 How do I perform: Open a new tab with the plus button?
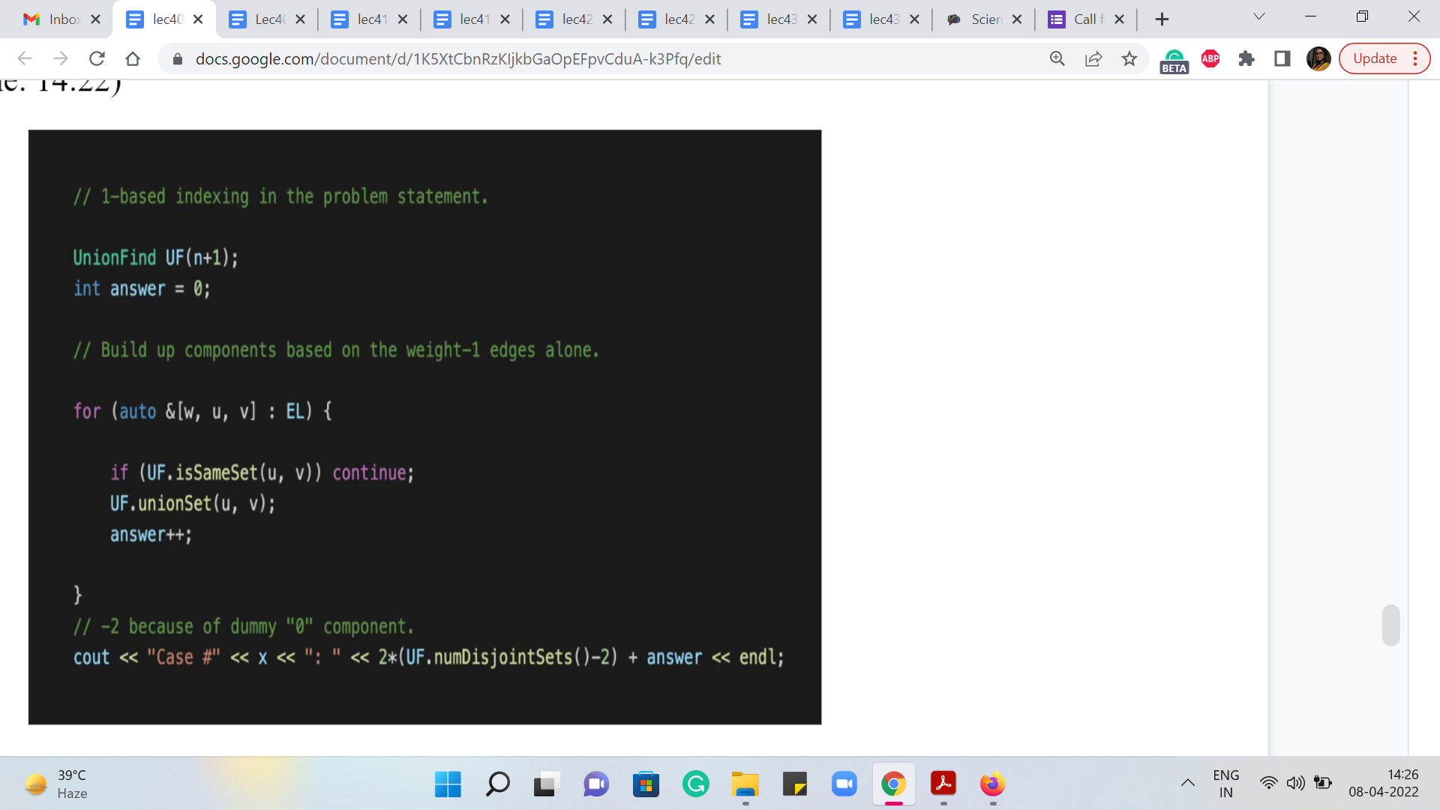click(1162, 19)
